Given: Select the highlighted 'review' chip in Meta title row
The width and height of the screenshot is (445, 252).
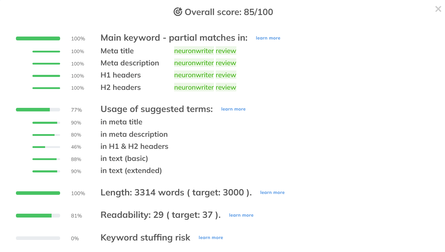Looking at the screenshot, I should (x=226, y=51).
